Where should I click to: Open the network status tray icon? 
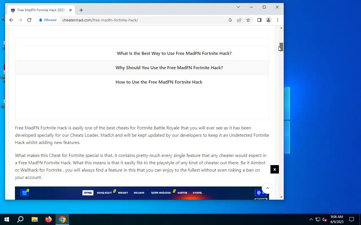[318, 219]
